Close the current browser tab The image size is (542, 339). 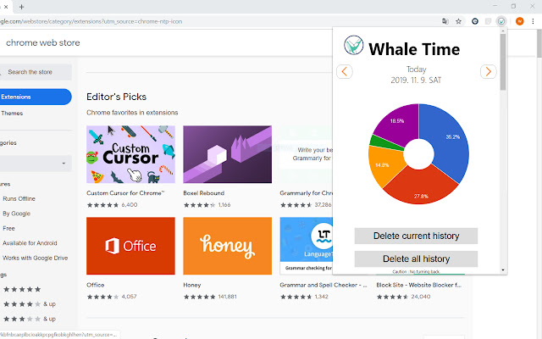(x=6, y=7)
